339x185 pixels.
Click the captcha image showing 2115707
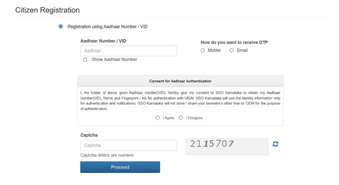click(227, 146)
